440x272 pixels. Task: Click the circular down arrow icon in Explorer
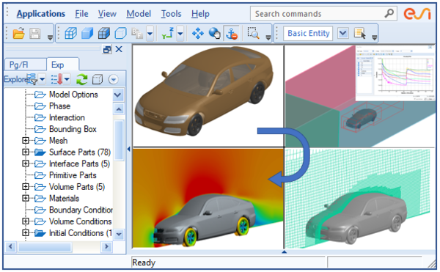[114, 80]
